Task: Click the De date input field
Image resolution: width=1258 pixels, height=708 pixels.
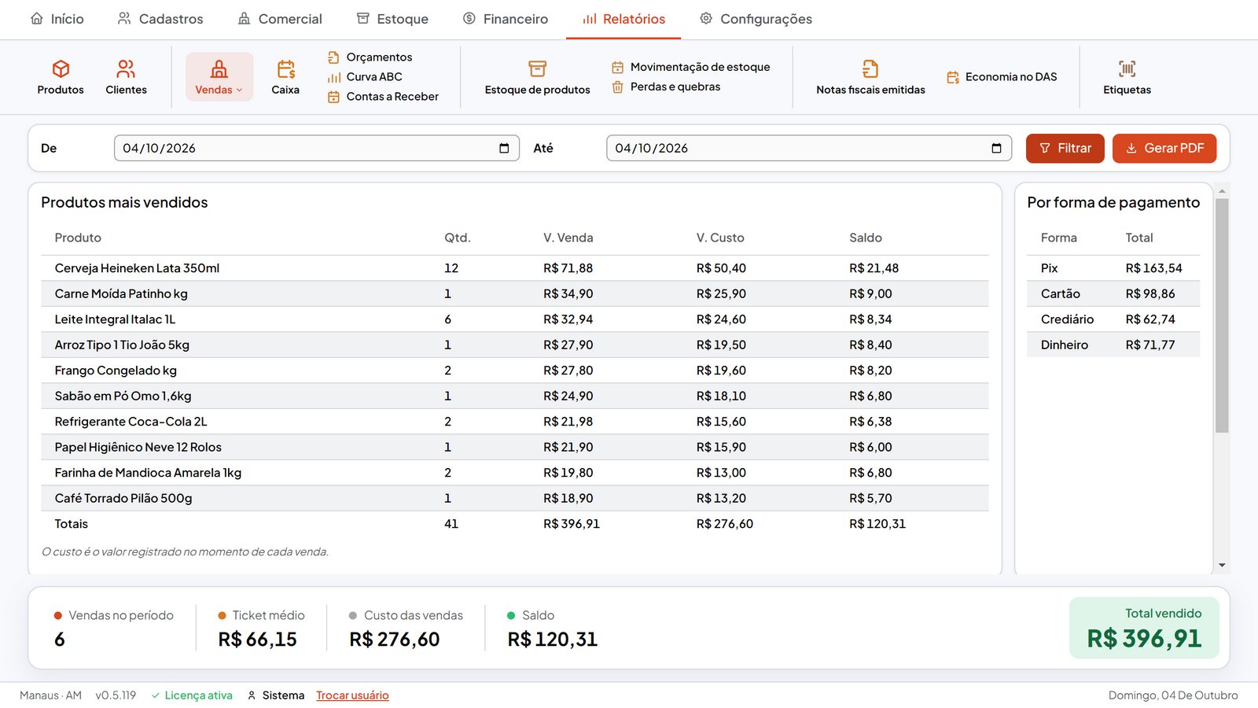Action: click(x=317, y=148)
